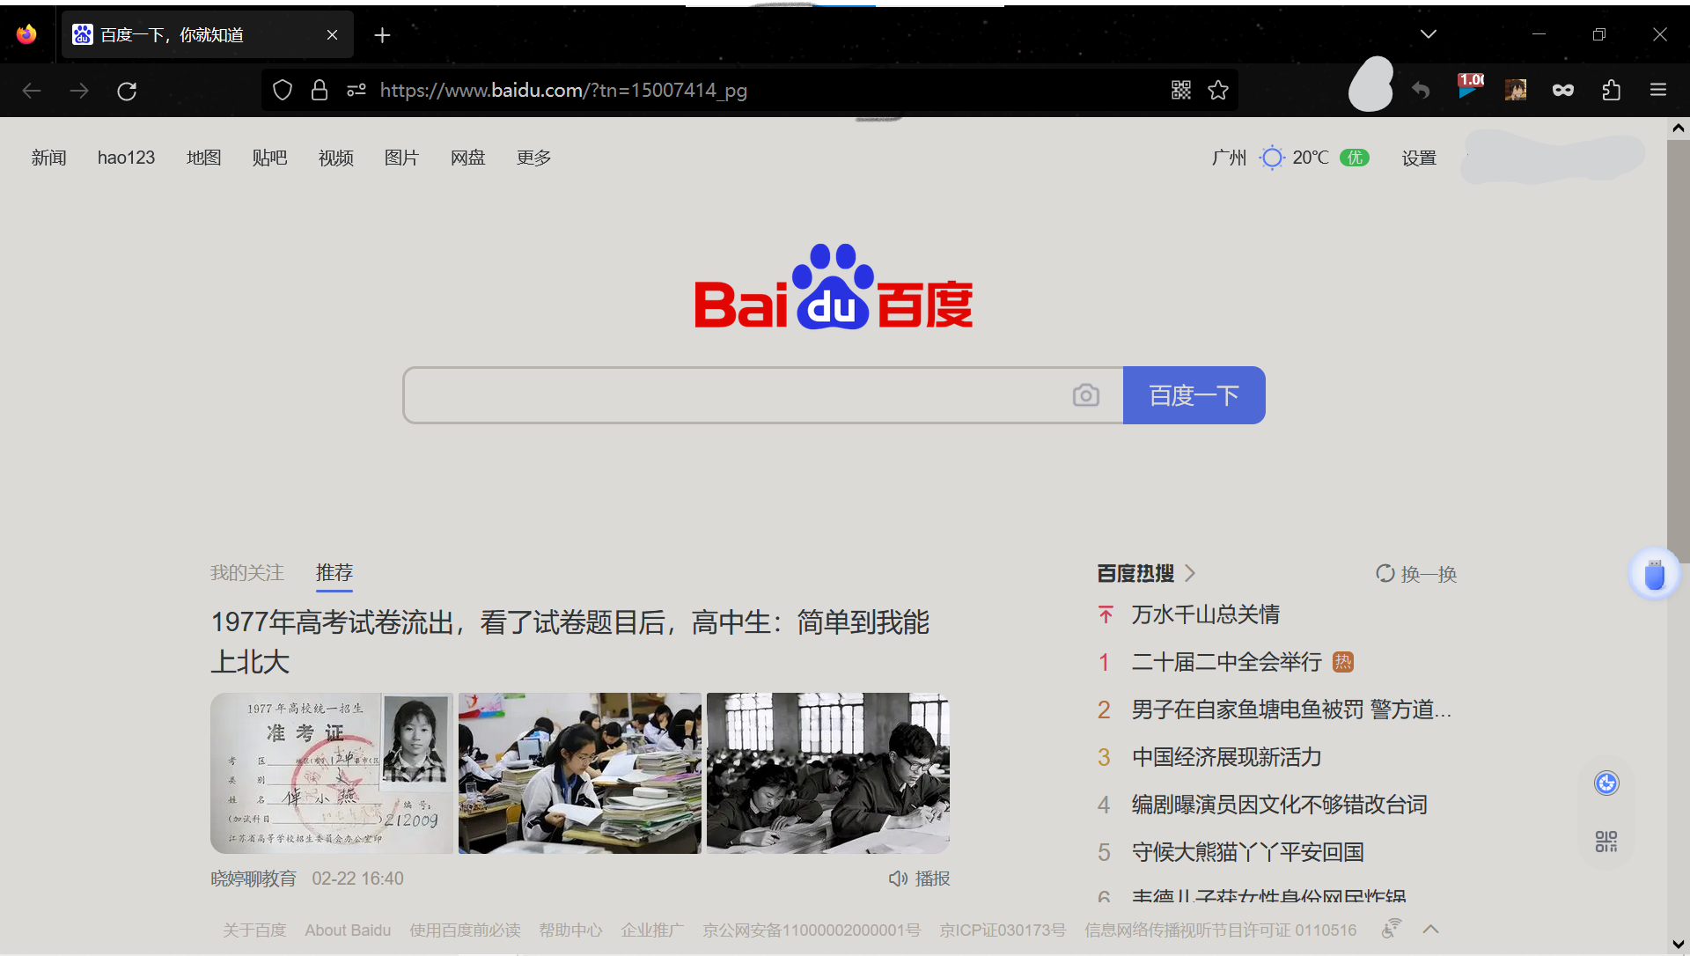The image size is (1690, 956).
Task: Go forward to next page
Action: click(x=79, y=91)
